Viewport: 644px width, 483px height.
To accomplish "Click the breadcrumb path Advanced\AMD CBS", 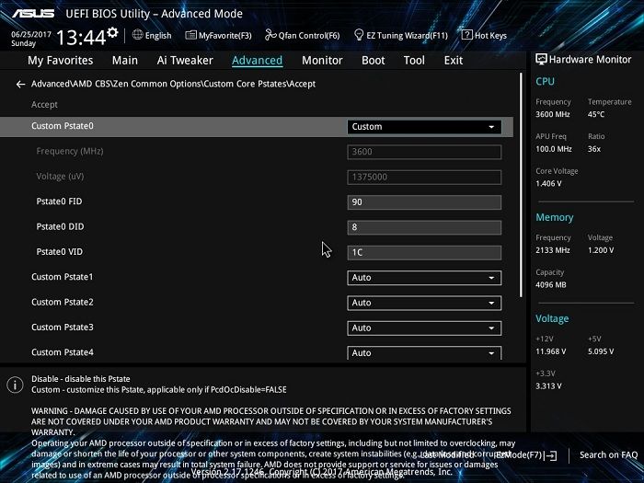I will click(x=69, y=84).
